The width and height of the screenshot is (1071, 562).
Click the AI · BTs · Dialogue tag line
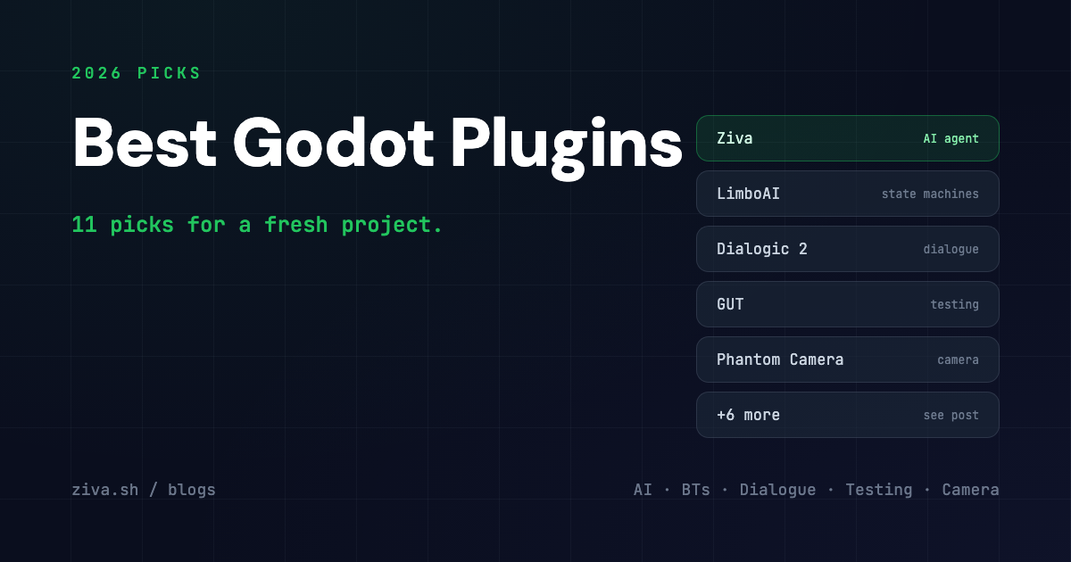816,490
